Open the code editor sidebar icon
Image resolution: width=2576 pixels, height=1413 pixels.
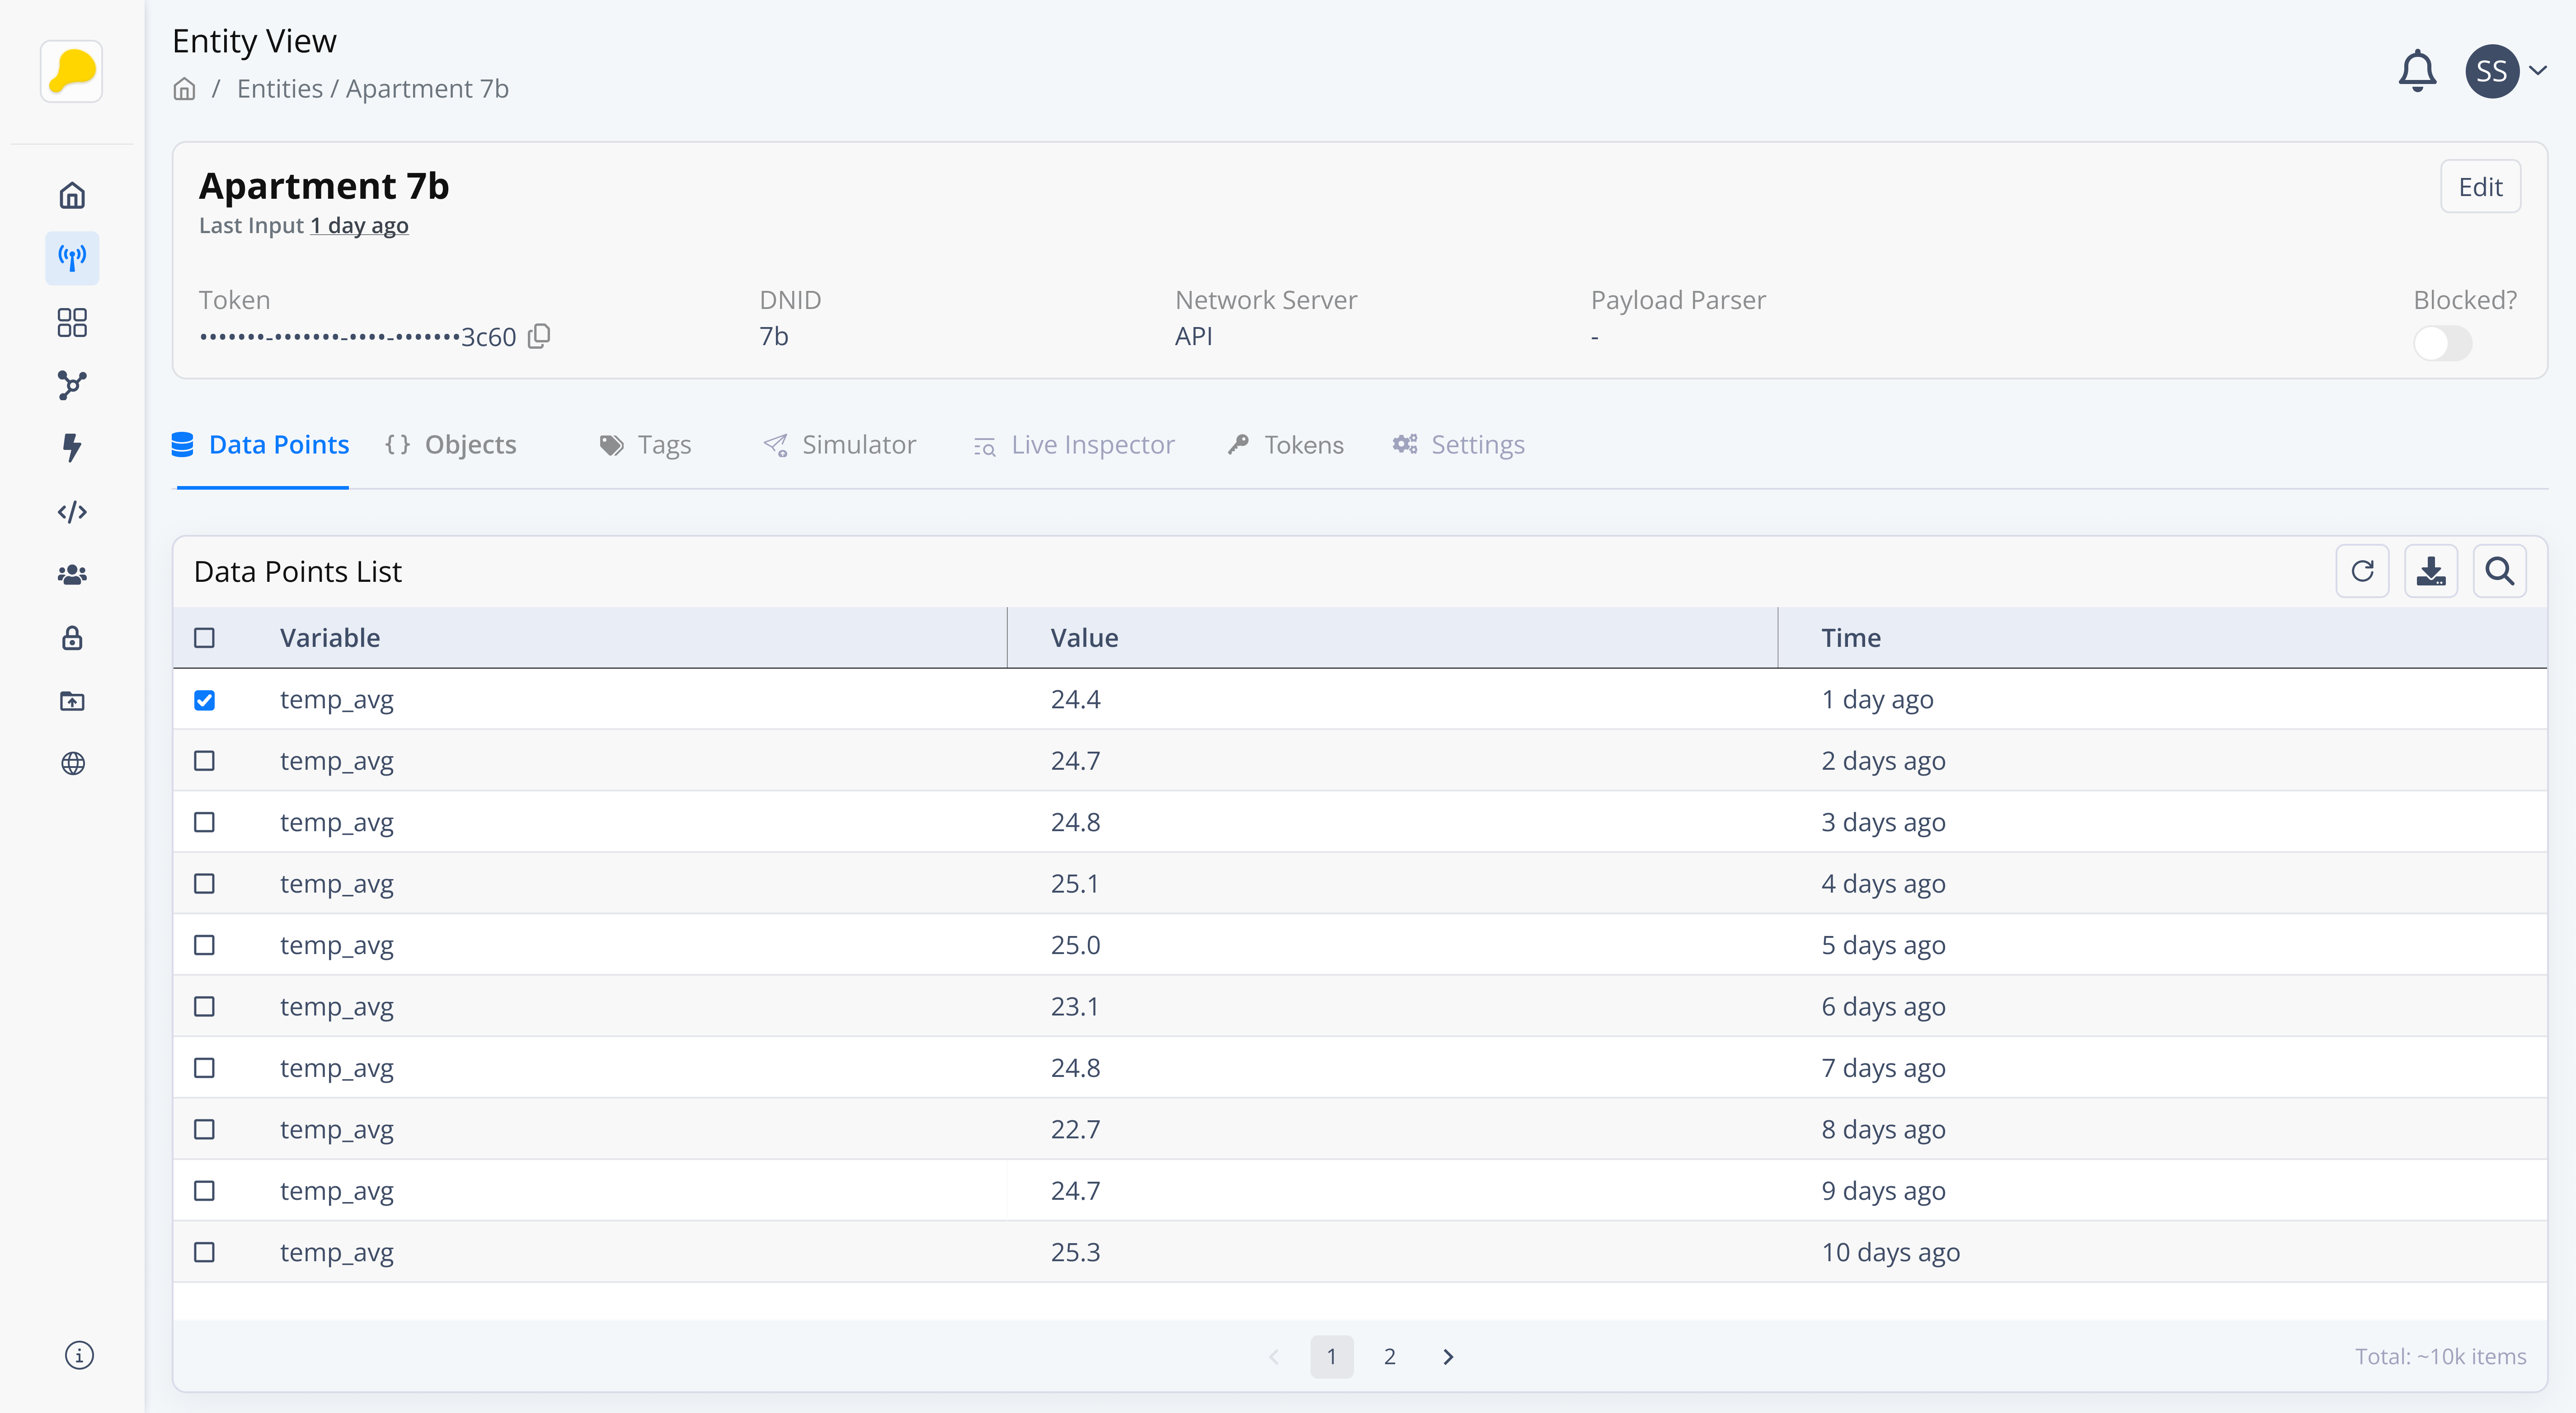(x=72, y=512)
